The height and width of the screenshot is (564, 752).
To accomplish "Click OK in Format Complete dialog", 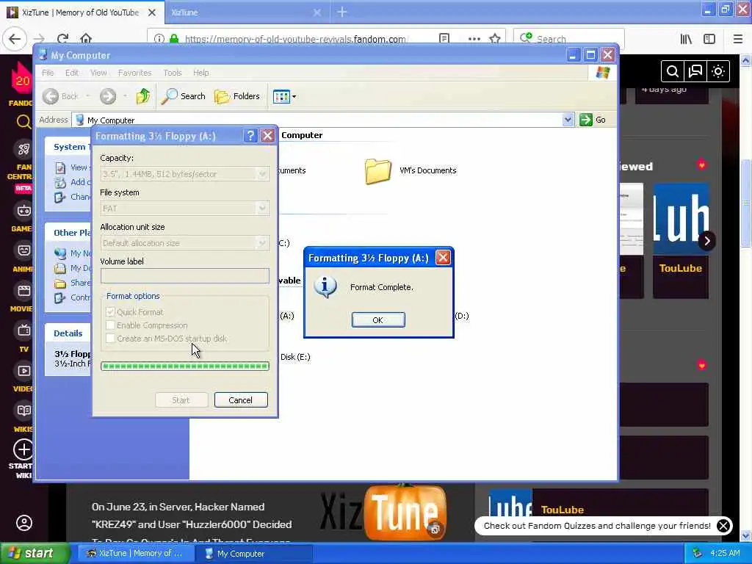I will [x=378, y=320].
